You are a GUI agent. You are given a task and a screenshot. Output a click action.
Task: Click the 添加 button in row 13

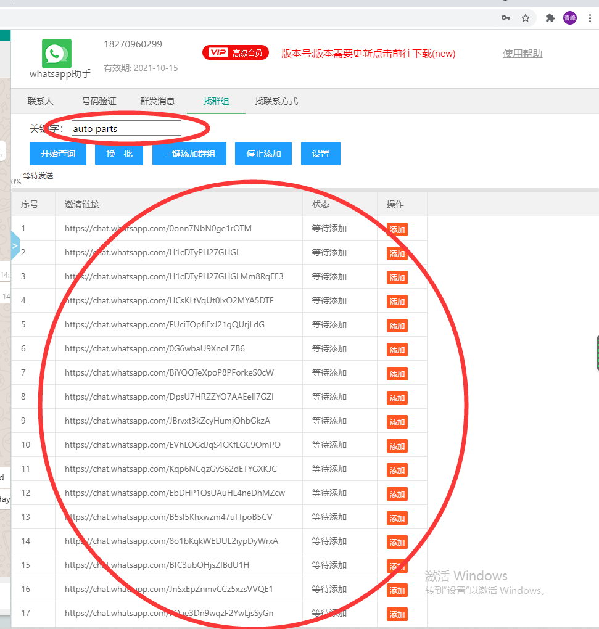tap(397, 518)
